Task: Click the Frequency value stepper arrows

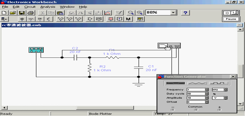Action: pos(207,90)
